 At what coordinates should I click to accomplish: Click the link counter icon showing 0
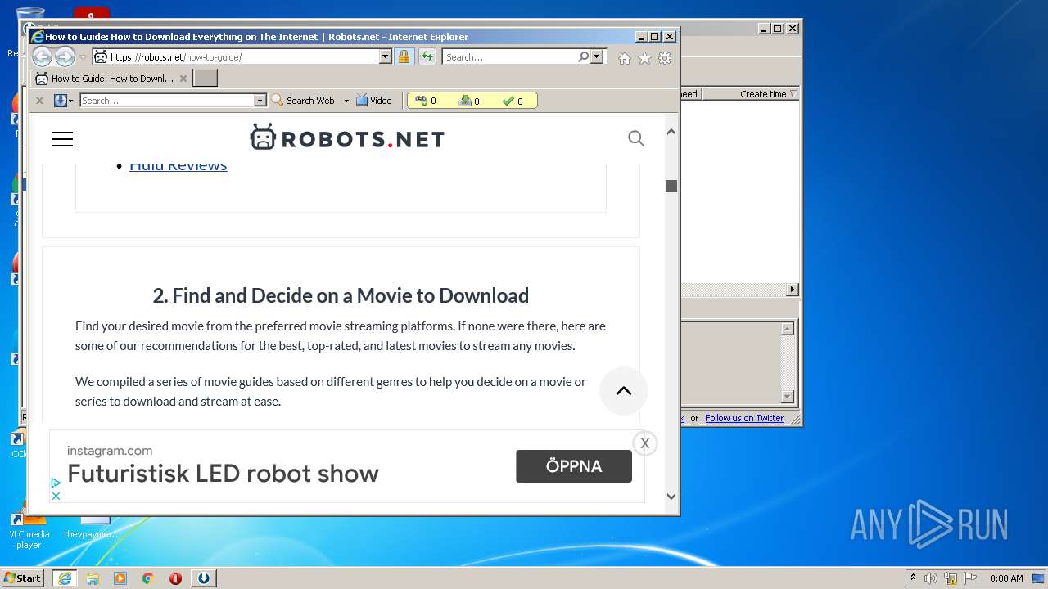coord(421,101)
